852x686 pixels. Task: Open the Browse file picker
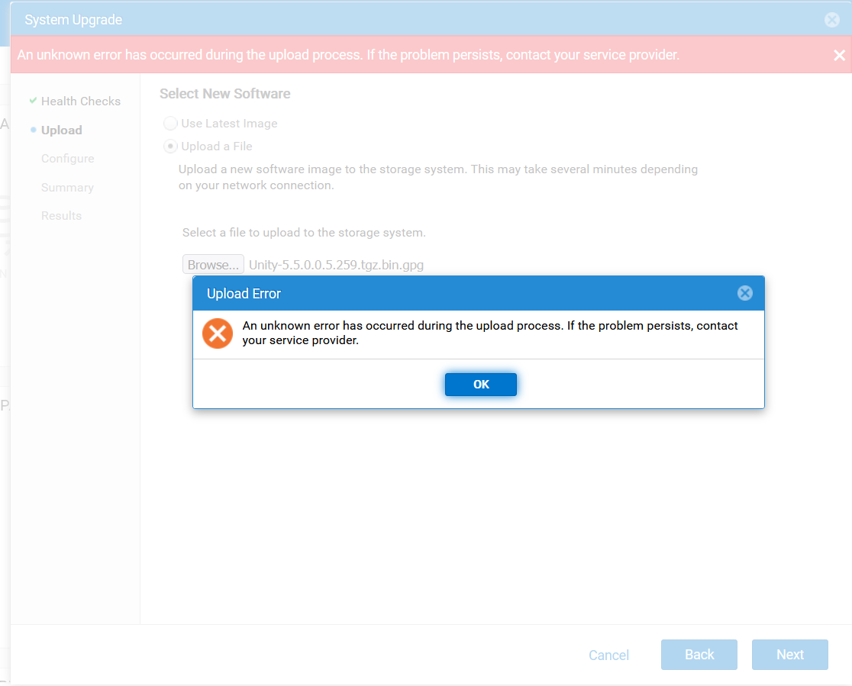[213, 263]
